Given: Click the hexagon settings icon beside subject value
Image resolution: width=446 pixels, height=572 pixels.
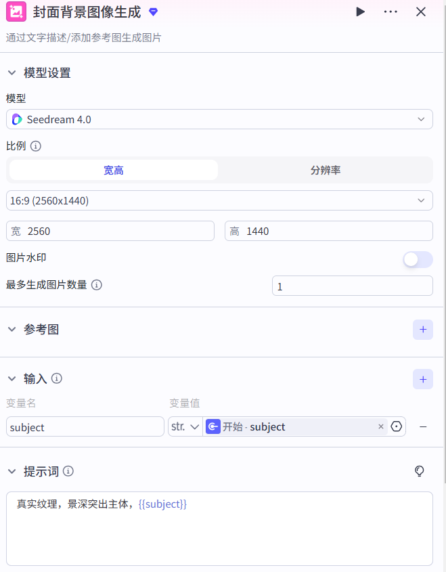Looking at the screenshot, I should [x=397, y=426].
